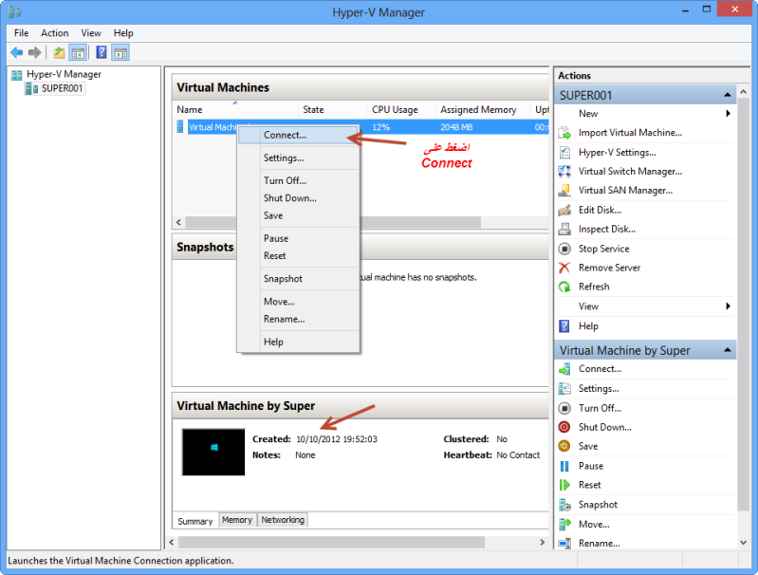
Task: Click the Actions pane scroll up arrow
Action: click(744, 91)
